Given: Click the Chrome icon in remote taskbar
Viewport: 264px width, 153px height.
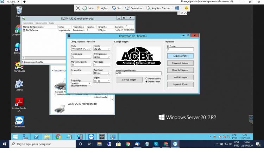Looking at the screenshot, I should pos(58,137).
